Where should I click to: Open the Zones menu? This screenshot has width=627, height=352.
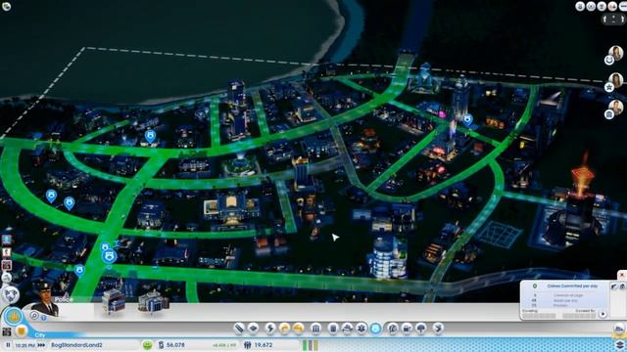tap(253, 329)
